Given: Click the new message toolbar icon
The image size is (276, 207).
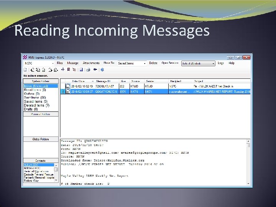Looking at the screenshot, I should (x=25, y=70).
